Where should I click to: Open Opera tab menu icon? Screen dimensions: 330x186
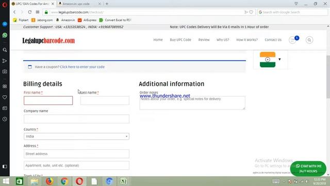[296, 4]
